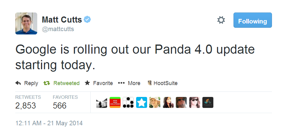The height and width of the screenshot is (132, 286).
Task: Click the Matt Cutts display name
Action: tap(62, 20)
